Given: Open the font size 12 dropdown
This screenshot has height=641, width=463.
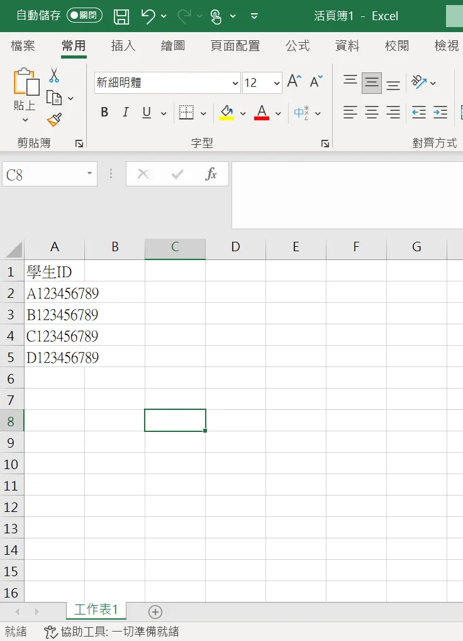Looking at the screenshot, I should (277, 83).
